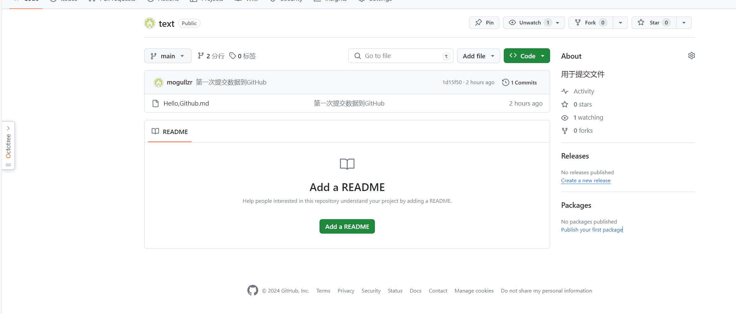The height and width of the screenshot is (314, 736).
Task: Fork the repository
Action: click(591, 22)
